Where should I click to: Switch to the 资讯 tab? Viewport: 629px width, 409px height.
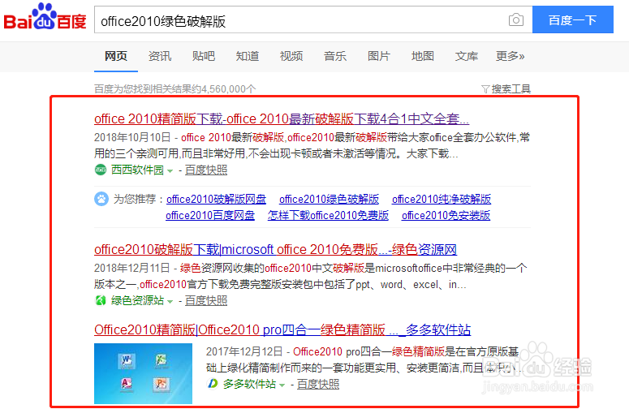click(160, 56)
